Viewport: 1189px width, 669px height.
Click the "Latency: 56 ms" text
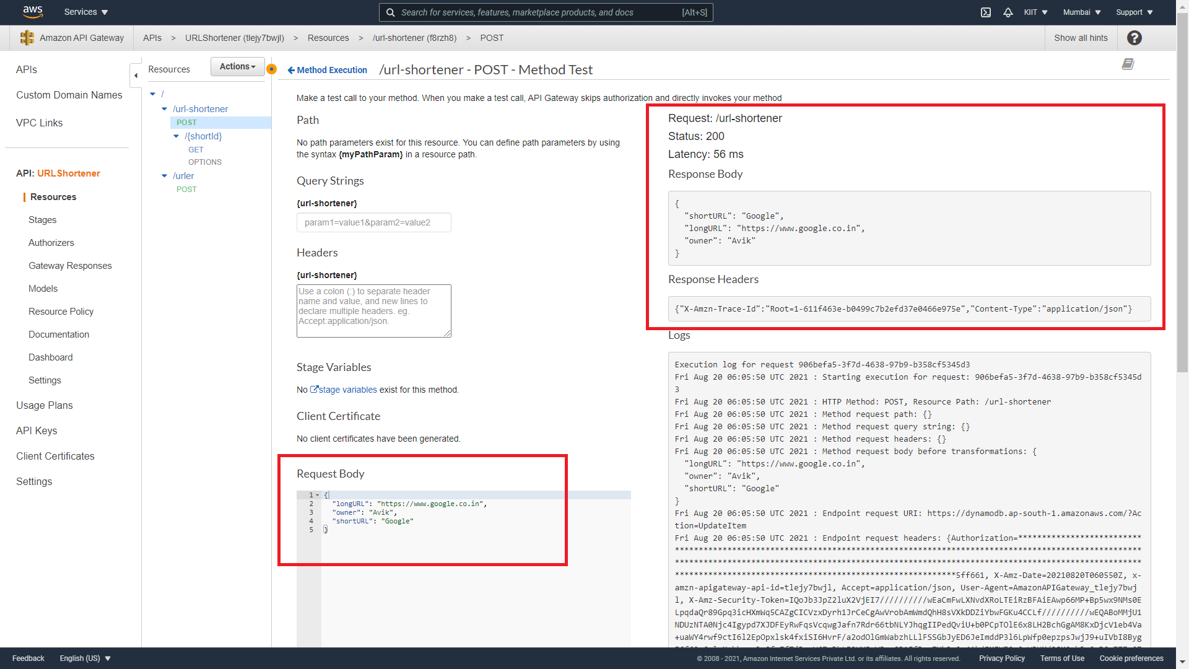[706, 154]
